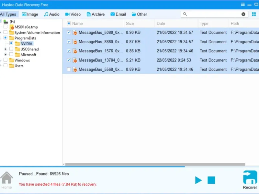Expand the USOShared folder node
The image size is (259, 194).
6,49
